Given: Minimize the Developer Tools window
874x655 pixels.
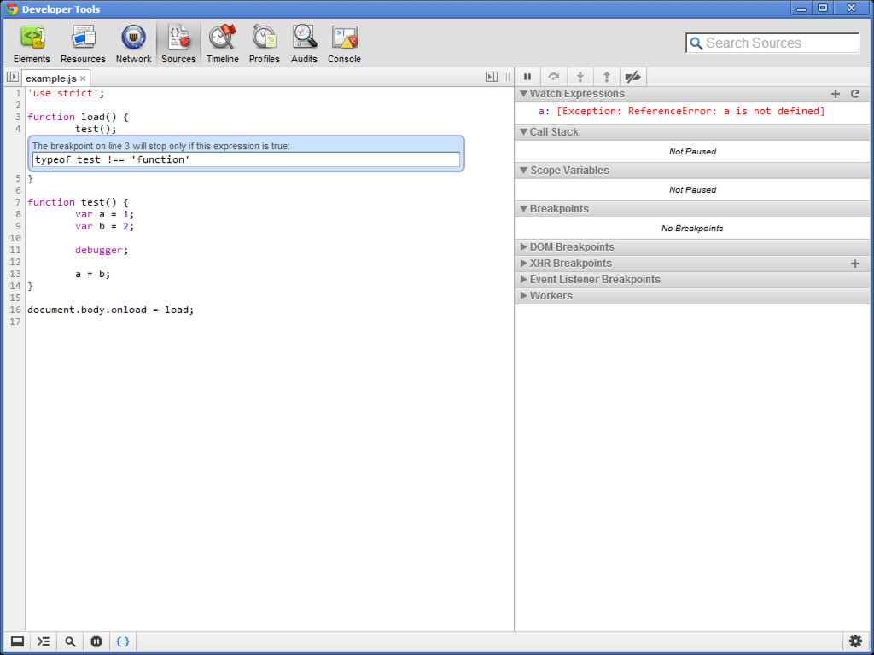Looking at the screenshot, I should click(801, 9).
